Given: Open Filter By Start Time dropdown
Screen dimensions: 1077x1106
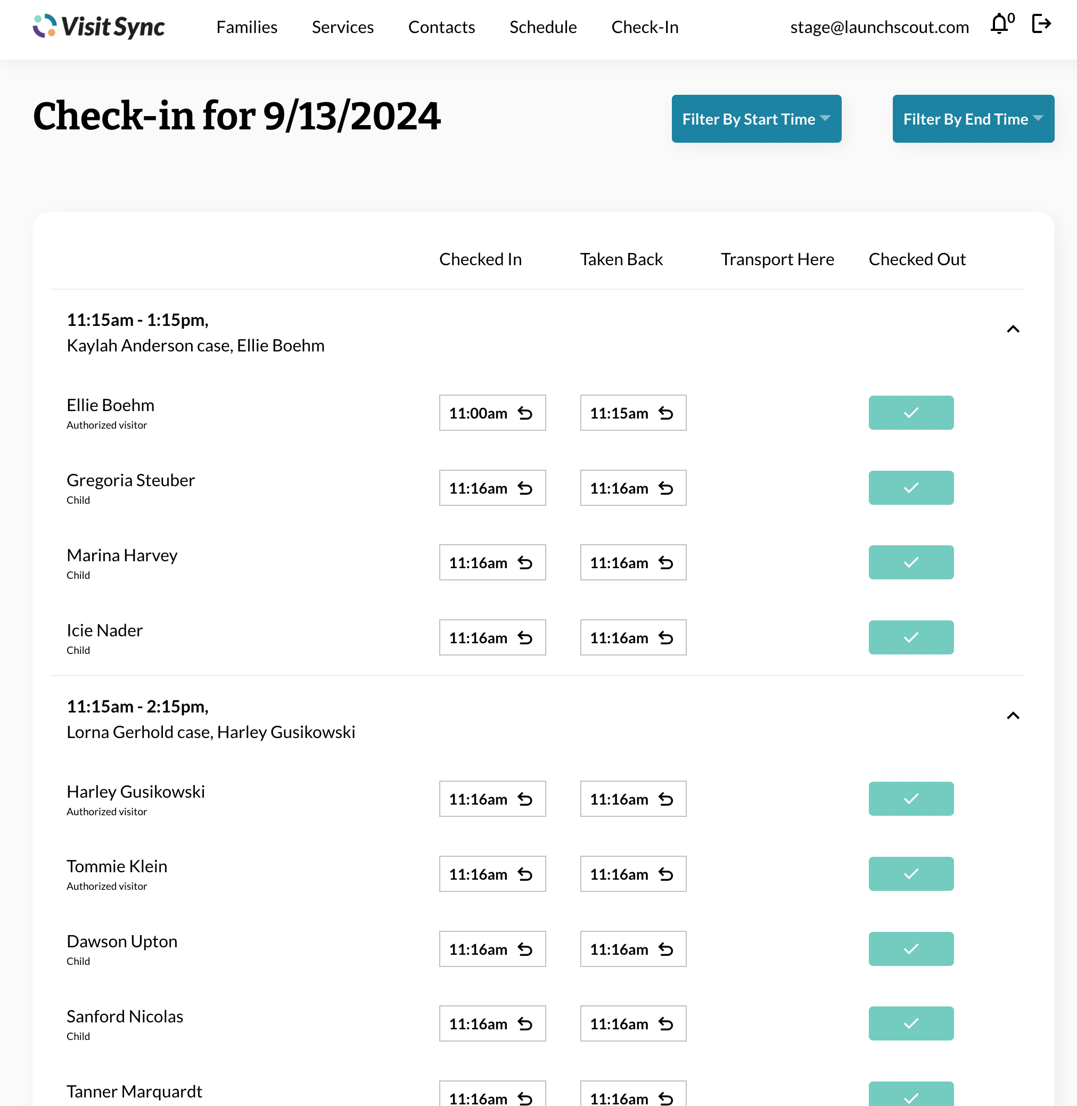Looking at the screenshot, I should pyautogui.click(x=756, y=119).
